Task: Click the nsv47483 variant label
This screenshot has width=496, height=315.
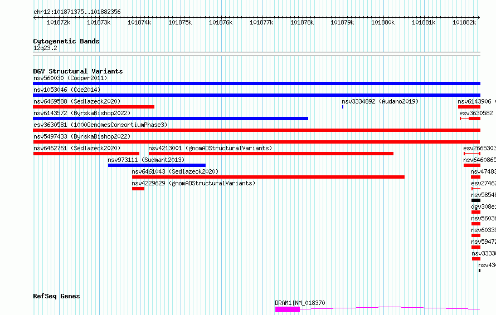Action: [483, 171]
